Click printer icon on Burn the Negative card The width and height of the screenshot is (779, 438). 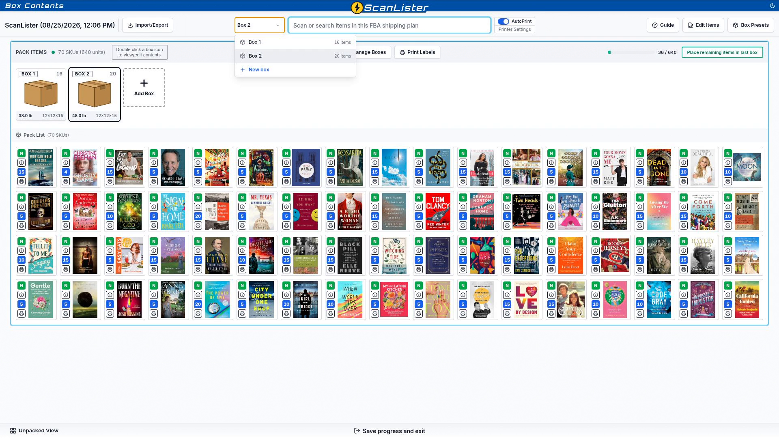[x=110, y=313]
